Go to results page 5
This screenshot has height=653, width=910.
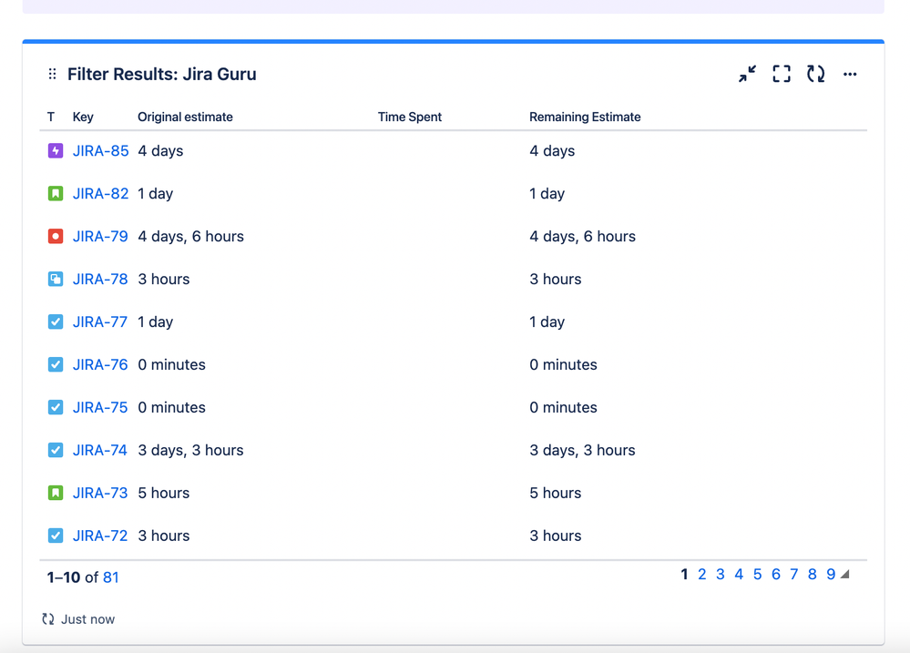point(757,574)
